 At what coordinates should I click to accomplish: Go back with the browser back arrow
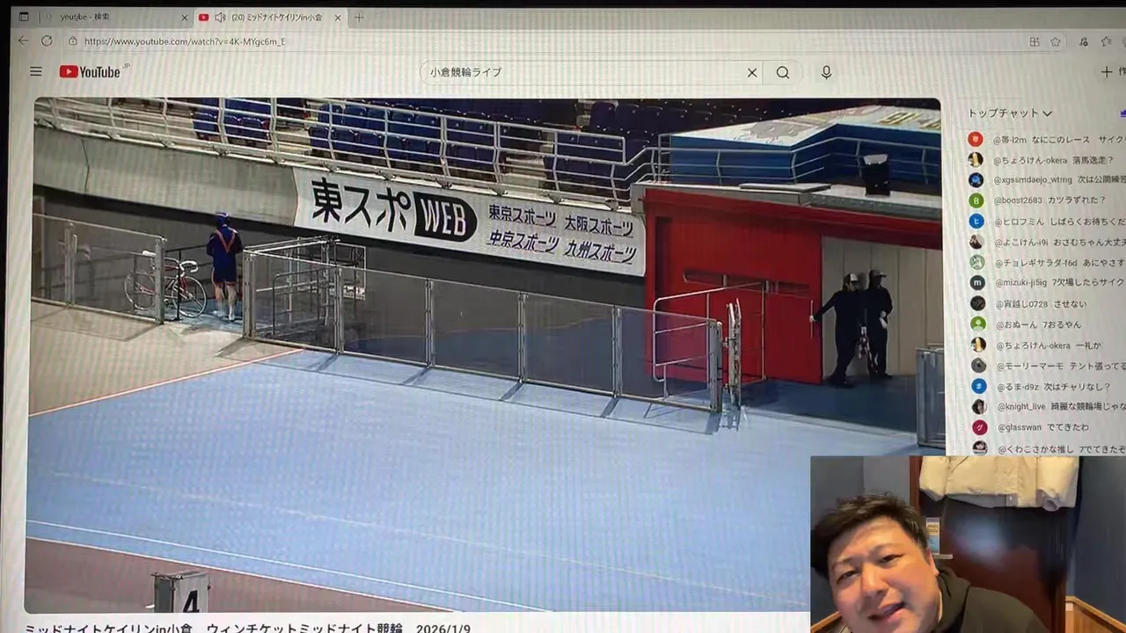tap(24, 41)
